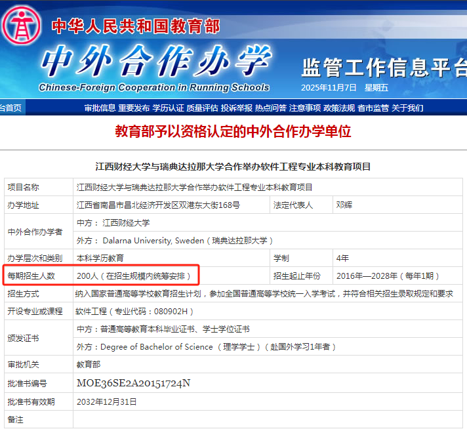467x431 pixels.
Task: Click the 2025年11月7日 date in the header
Action: tap(329, 88)
